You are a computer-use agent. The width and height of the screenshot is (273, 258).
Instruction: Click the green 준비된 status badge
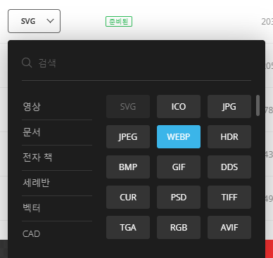click(x=119, y=22)
